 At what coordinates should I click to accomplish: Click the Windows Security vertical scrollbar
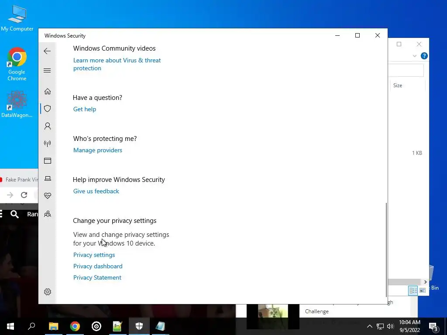click(386, 250)
